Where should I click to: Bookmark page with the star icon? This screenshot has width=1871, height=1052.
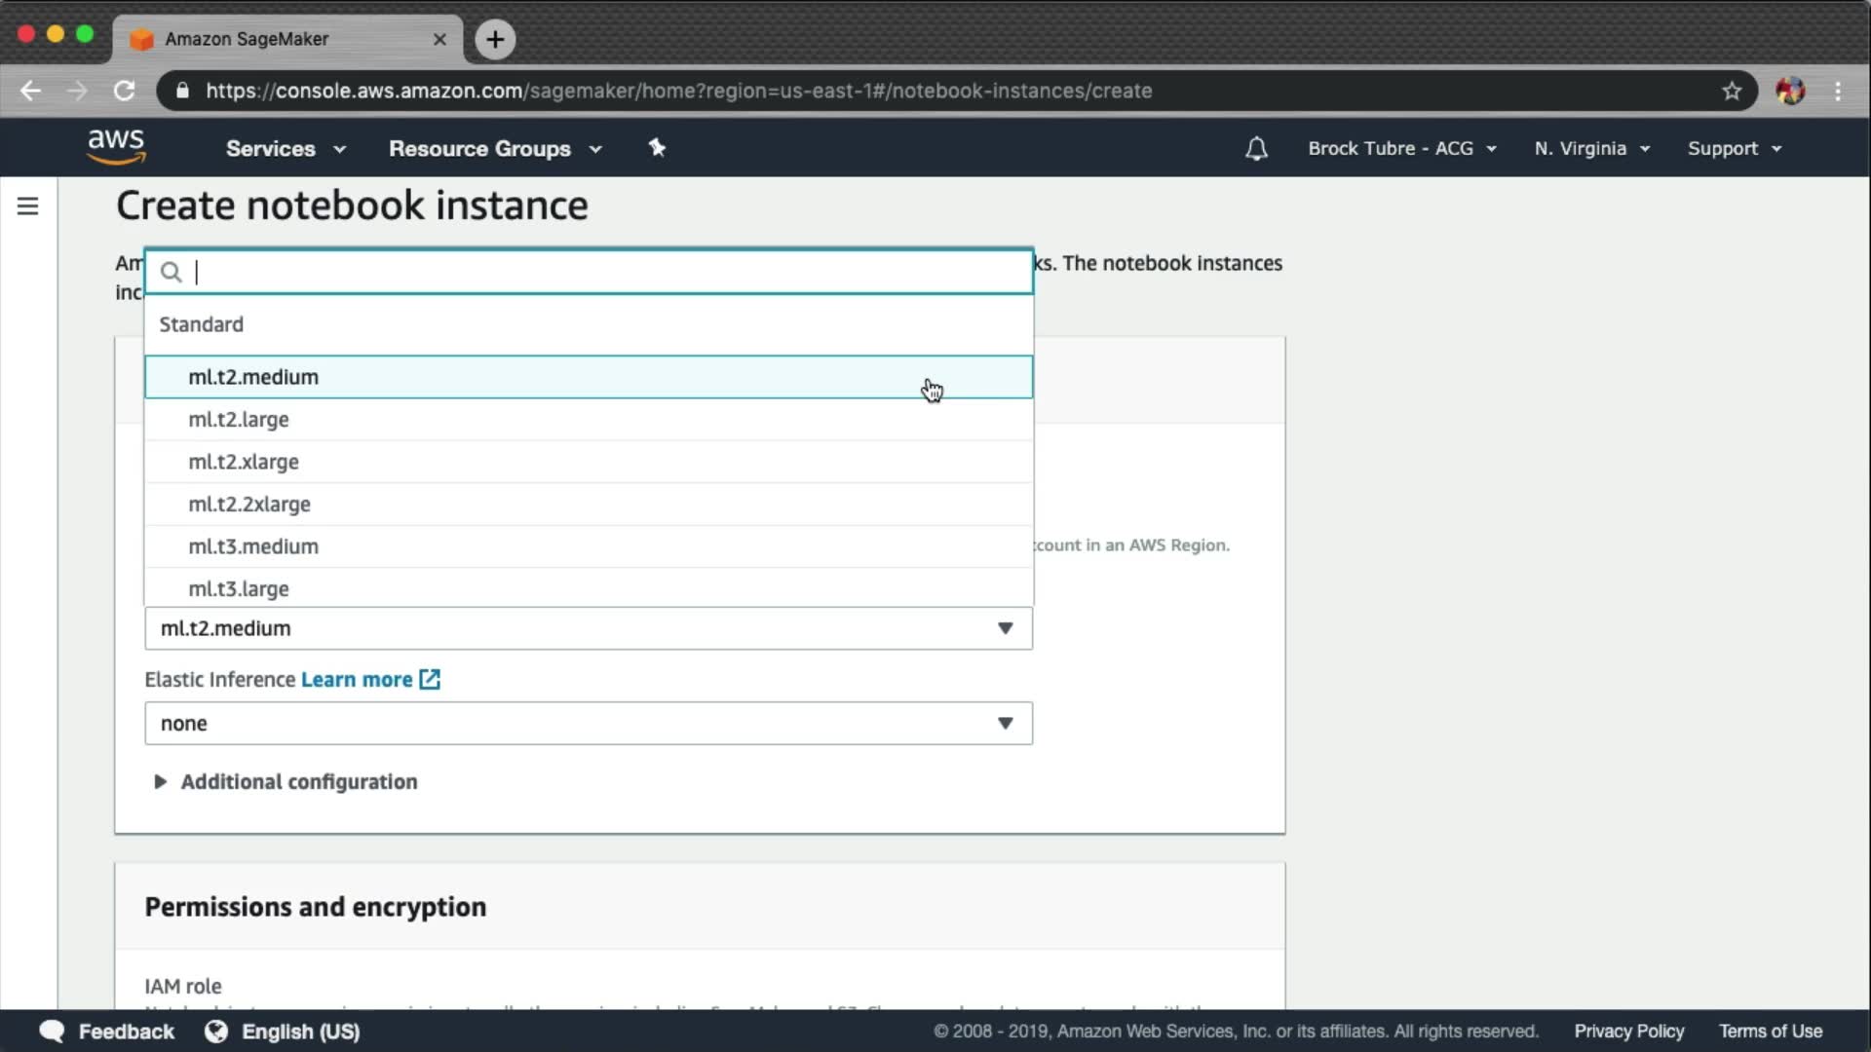point(1731,91)
